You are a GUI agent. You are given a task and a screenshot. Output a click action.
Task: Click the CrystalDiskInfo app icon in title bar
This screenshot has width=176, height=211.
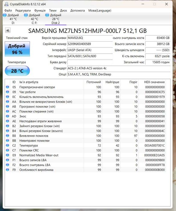coord(6,4)
